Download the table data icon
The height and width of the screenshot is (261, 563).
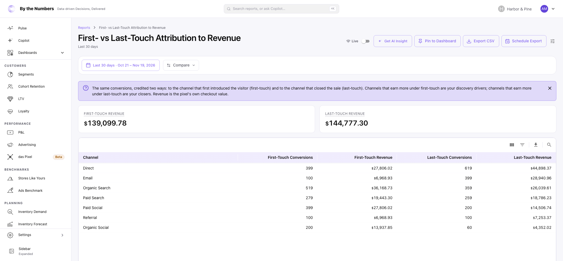tap(536, 145)
